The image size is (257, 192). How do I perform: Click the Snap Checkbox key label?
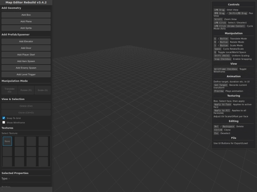tap(223, 59)
